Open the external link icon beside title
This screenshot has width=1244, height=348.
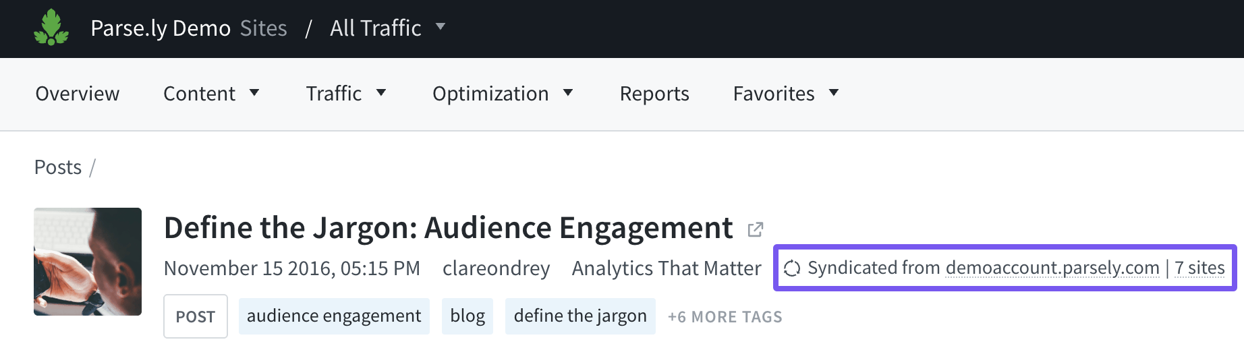pos(756,229)
